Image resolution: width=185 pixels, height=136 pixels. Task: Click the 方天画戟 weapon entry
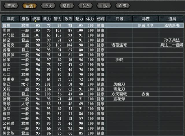coord(119,94)
